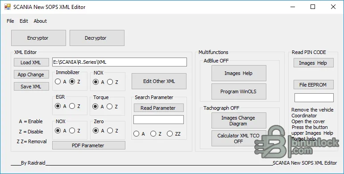
Task: Close the SCANIA editor window
Action: (333, 7)
